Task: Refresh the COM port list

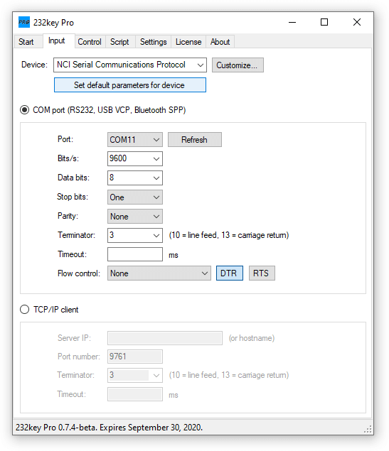Action: (195, 139)
